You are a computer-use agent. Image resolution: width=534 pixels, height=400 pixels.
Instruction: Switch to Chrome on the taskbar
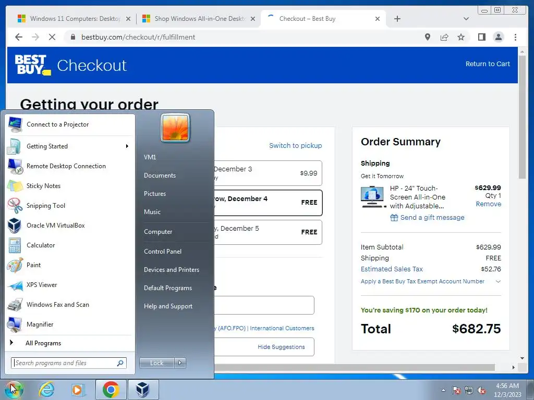point(111,390)
